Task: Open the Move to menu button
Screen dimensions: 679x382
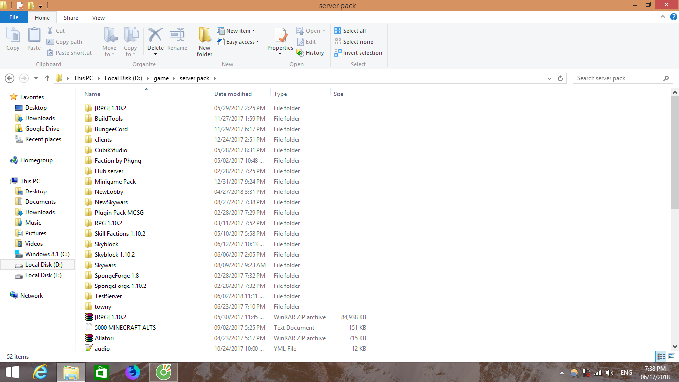Action: 109,42
